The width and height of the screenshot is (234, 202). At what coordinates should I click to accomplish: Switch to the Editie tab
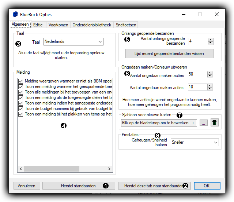pyautogui.click(x=38, y=25)
